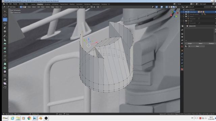Open the Mesh menu in viewport header
Screen dimensions: 216x121
(x=43, y=7)
